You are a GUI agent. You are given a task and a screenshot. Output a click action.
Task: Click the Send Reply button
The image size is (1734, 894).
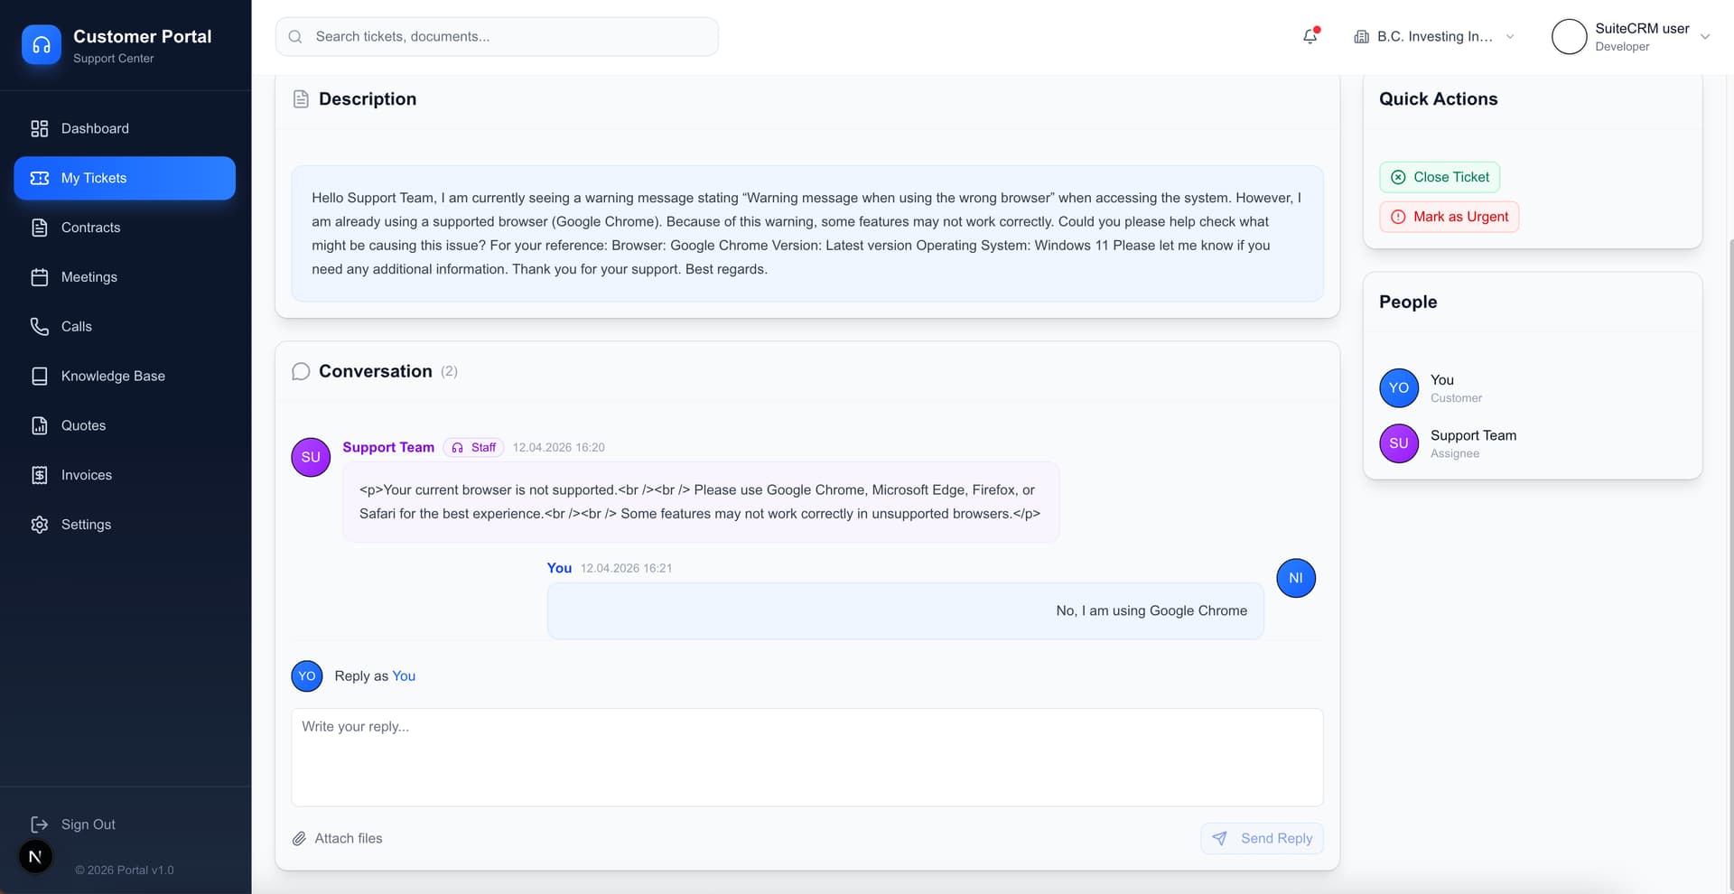click(x=1262, y=839)
